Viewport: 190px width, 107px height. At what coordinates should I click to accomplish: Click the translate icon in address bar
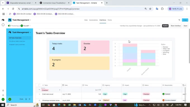[x=157, y=9]
